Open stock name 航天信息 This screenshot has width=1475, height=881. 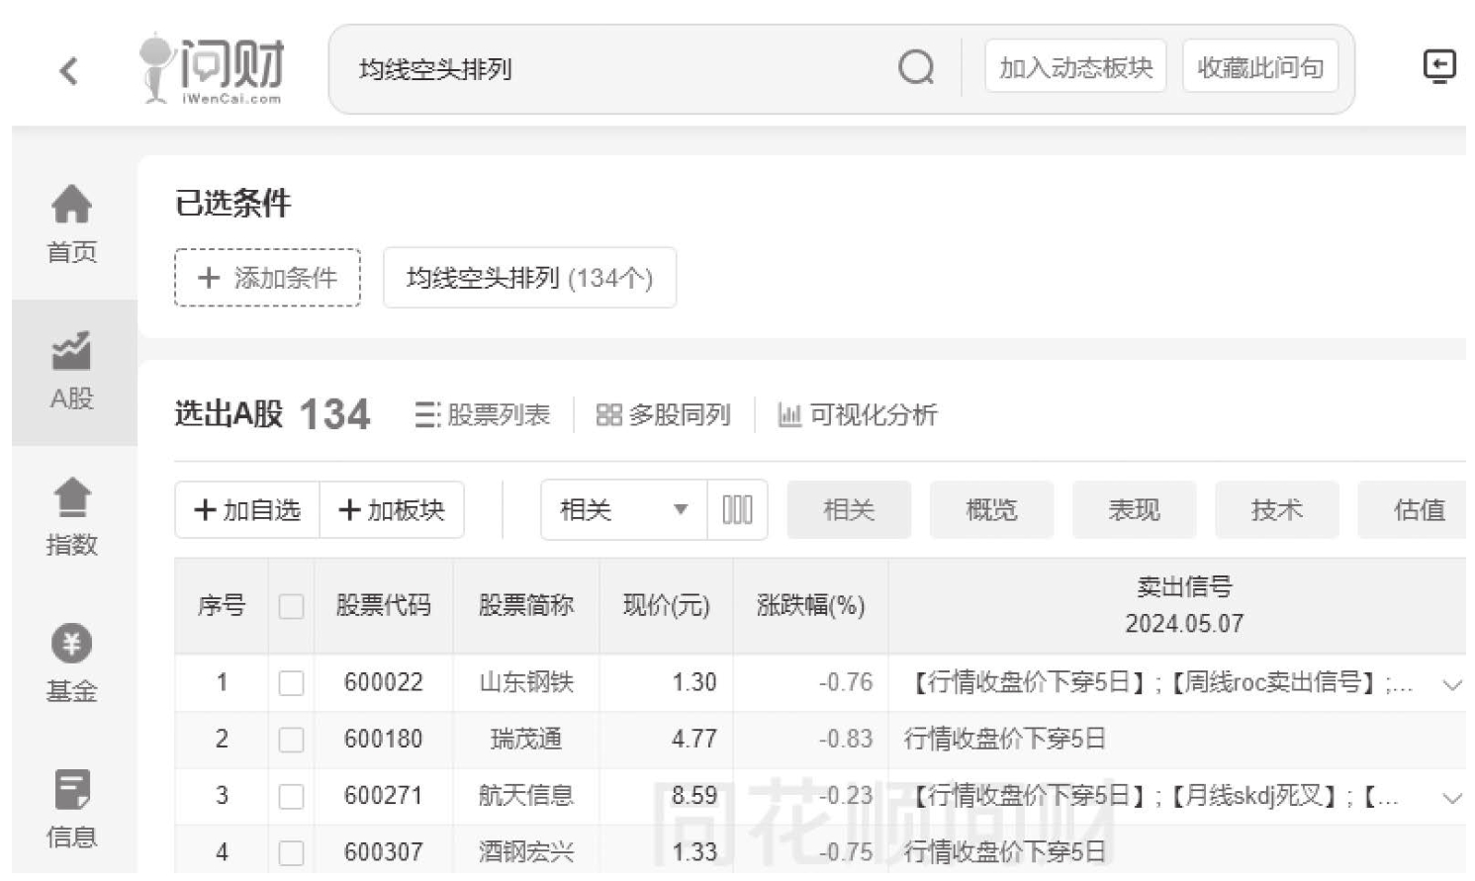525,795
